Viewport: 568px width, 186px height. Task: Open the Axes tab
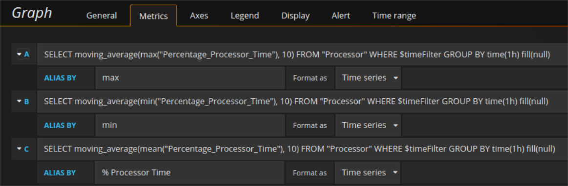point(199,16)
